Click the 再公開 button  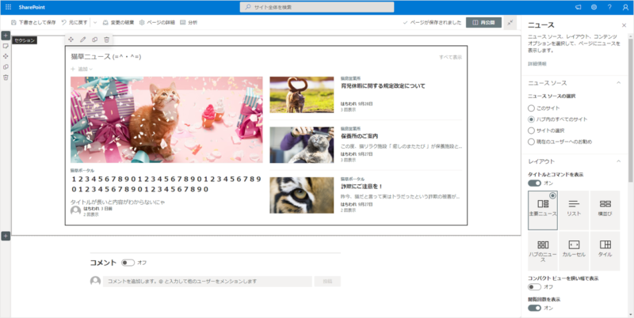[483, 23]
